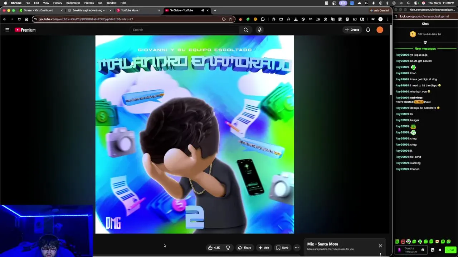Share the video with the Share button

click(x=244, y=248)
